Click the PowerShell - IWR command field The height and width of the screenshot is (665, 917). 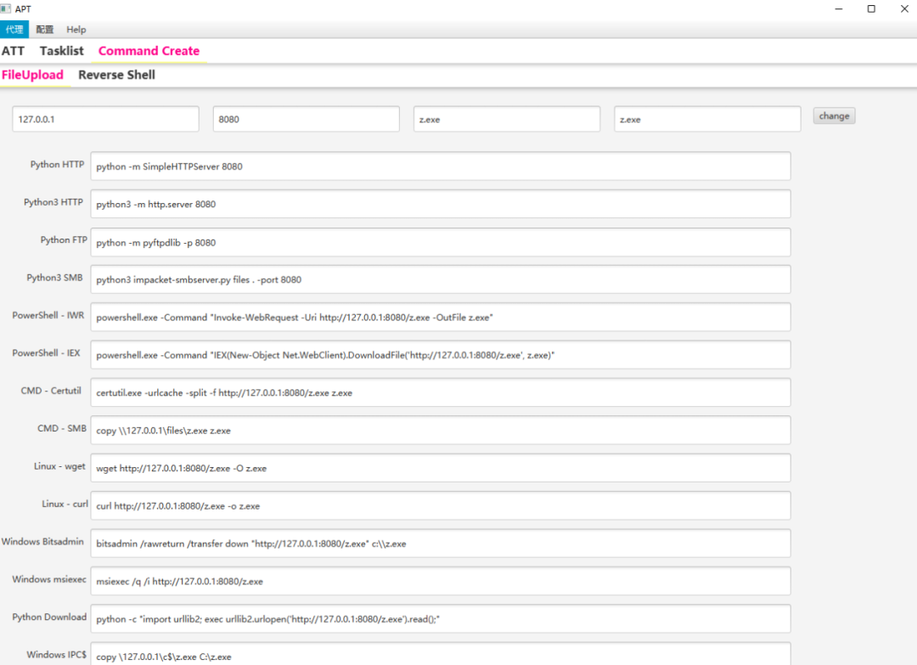click(x=441, y=317)
